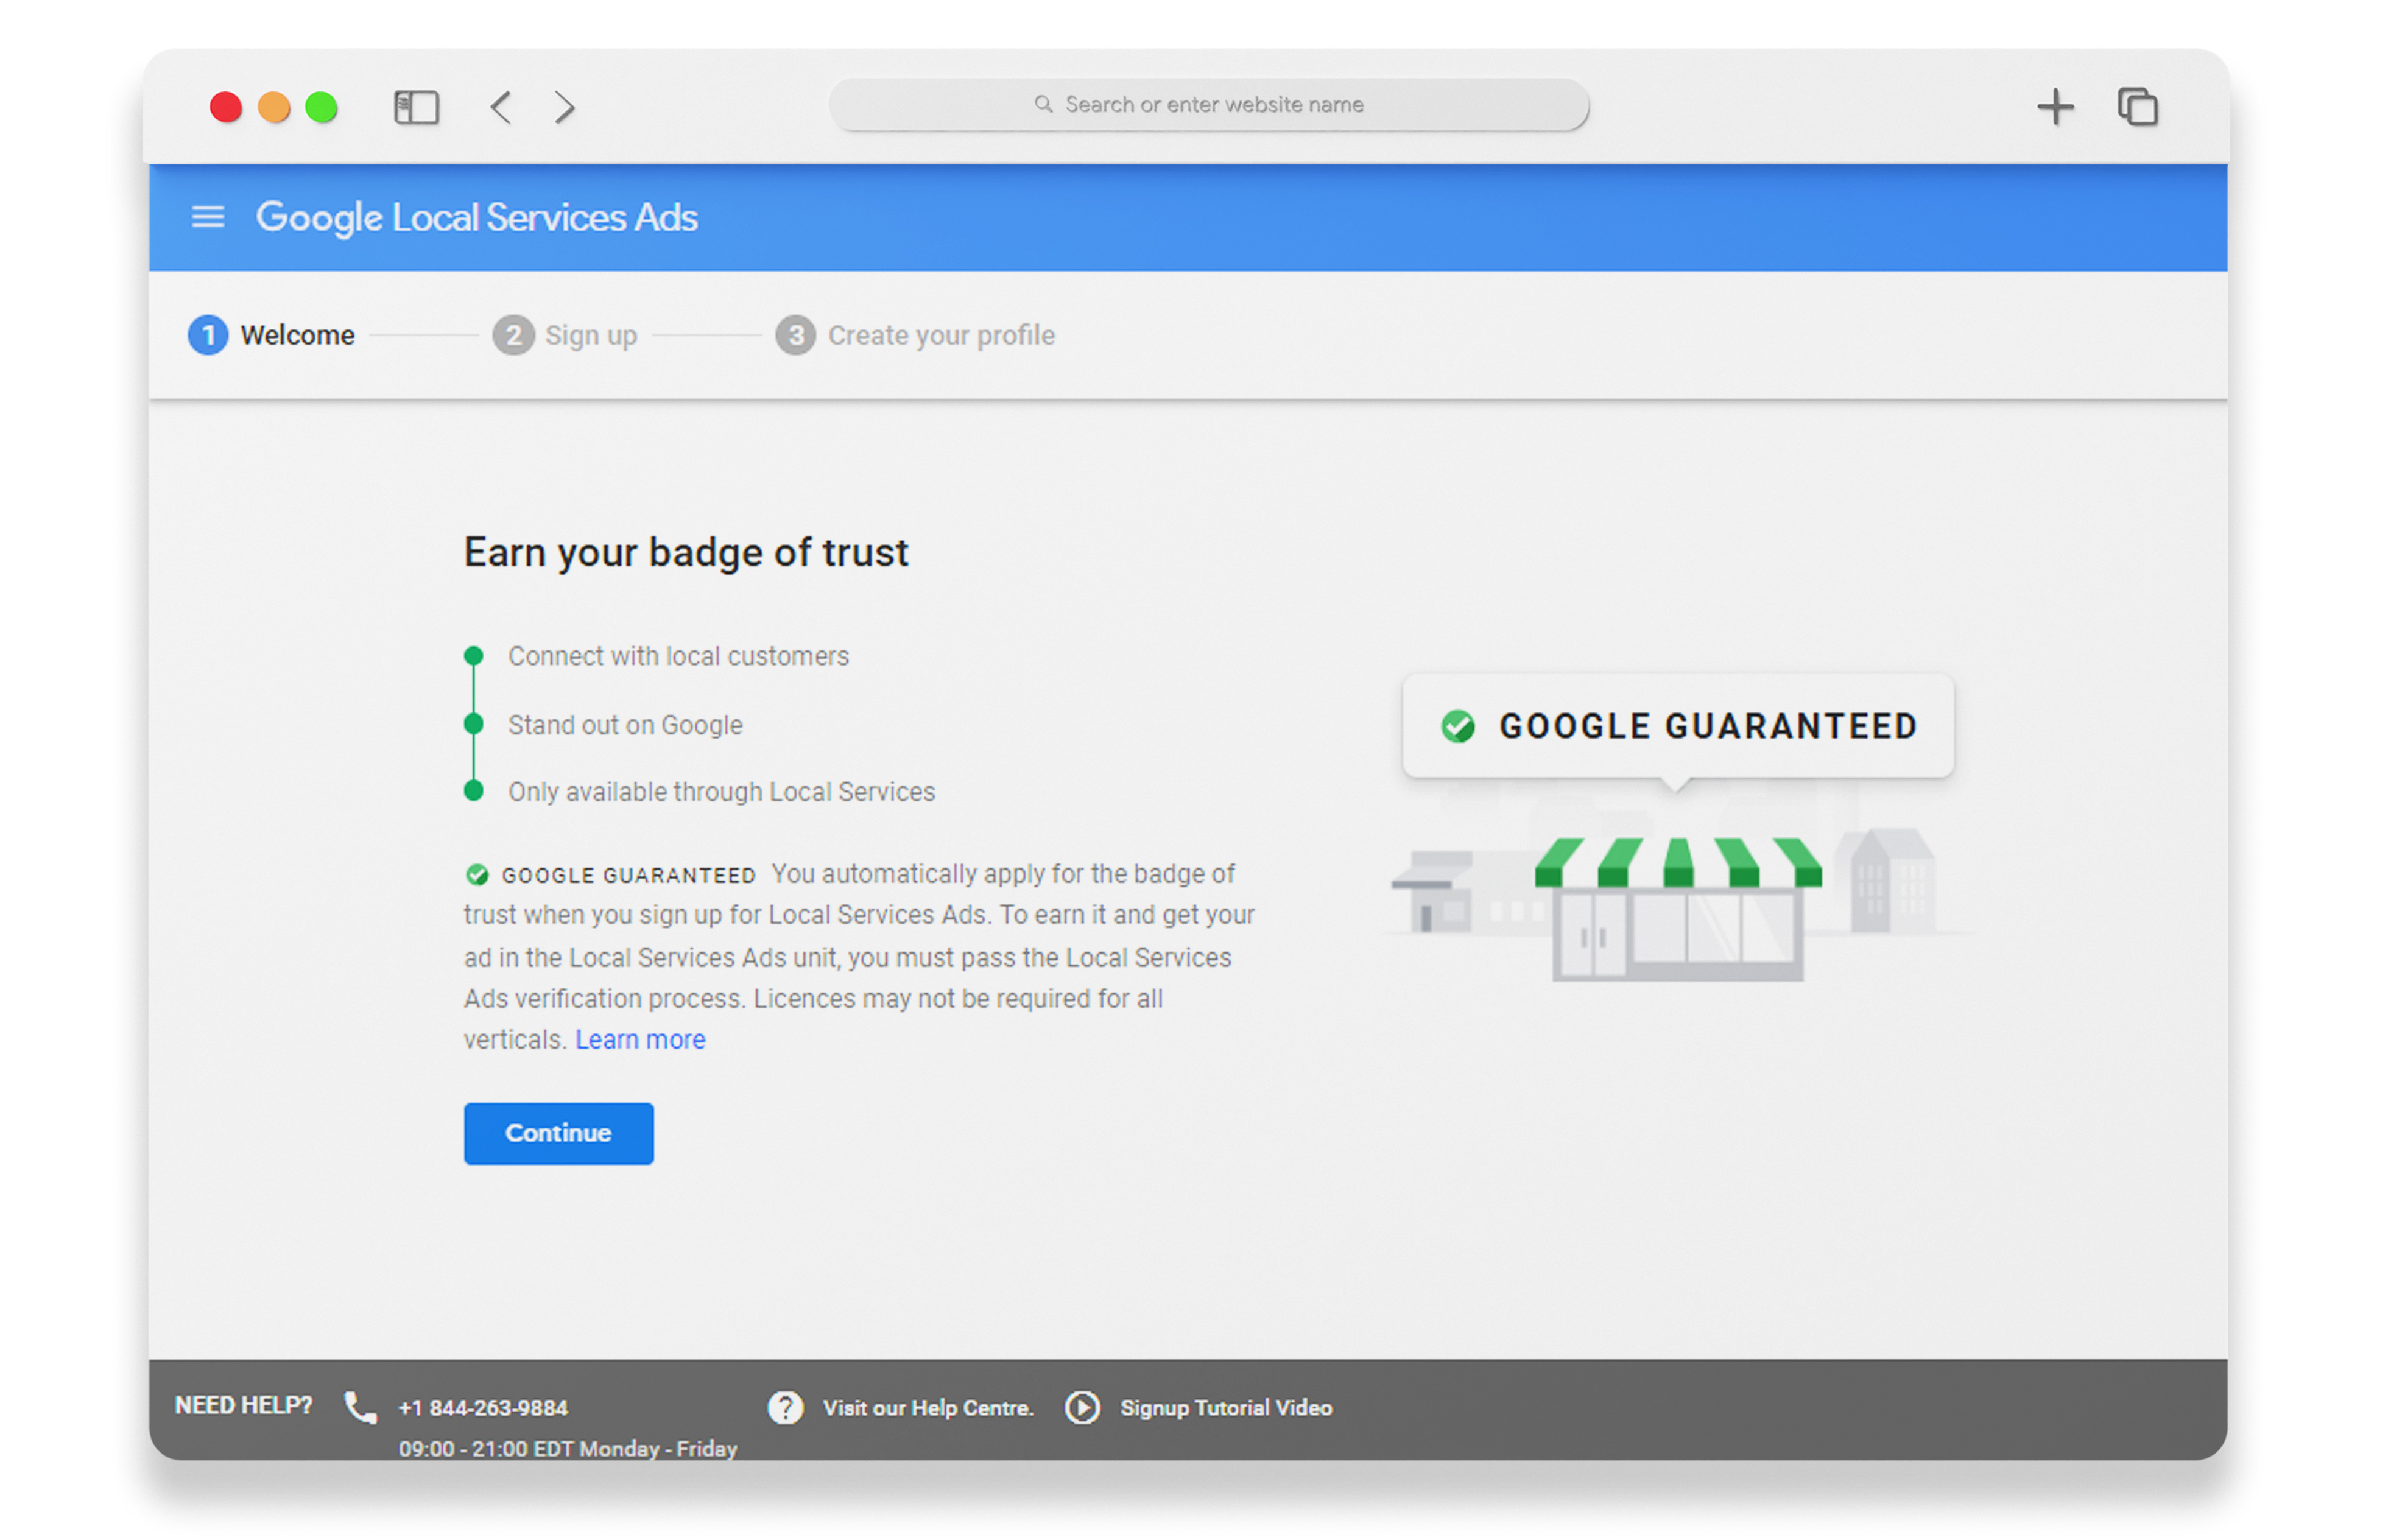Toggle the browser sidebar icon

click(x=416, y=107)
